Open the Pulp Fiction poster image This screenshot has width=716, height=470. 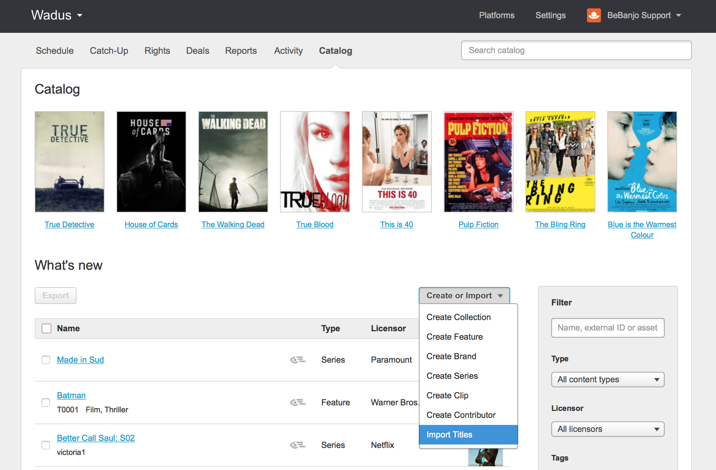coord(478,162)
